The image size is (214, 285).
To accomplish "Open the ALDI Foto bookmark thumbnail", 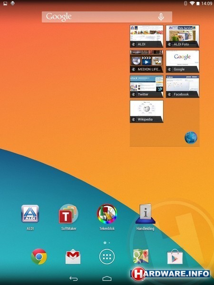I will tap(183, 37).
